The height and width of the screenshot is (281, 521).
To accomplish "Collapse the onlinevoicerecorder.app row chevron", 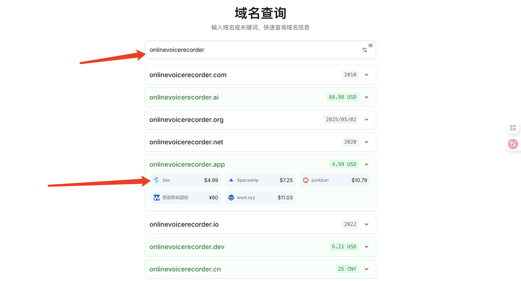I will [366, 164].
